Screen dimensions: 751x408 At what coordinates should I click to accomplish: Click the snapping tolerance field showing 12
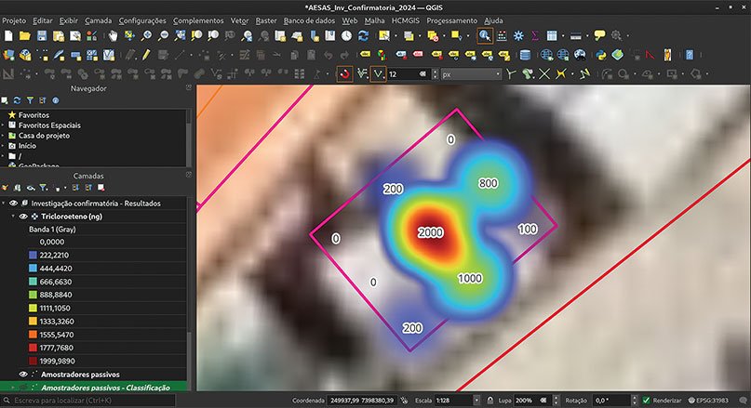point(408,74)
